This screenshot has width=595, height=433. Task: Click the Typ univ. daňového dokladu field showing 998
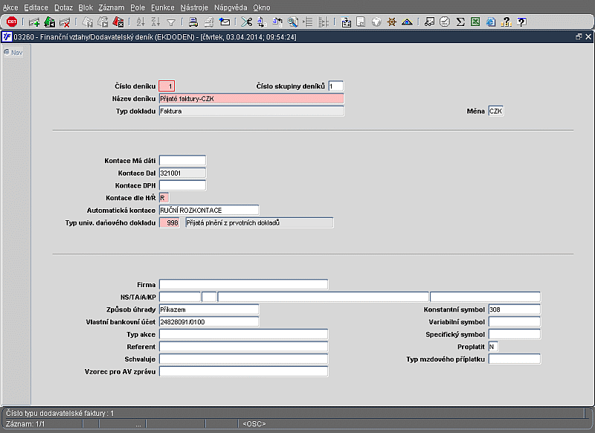[170, 222]
